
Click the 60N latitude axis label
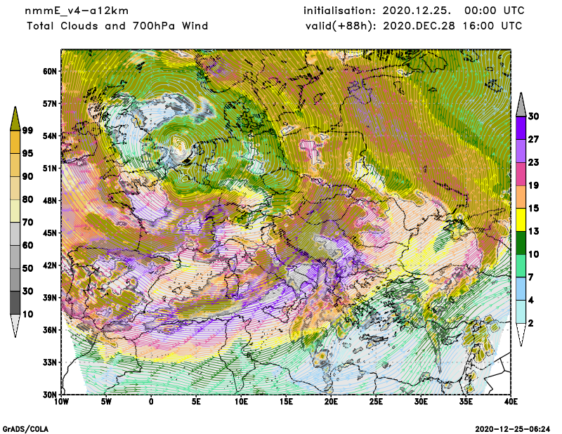tap(48, 71)
